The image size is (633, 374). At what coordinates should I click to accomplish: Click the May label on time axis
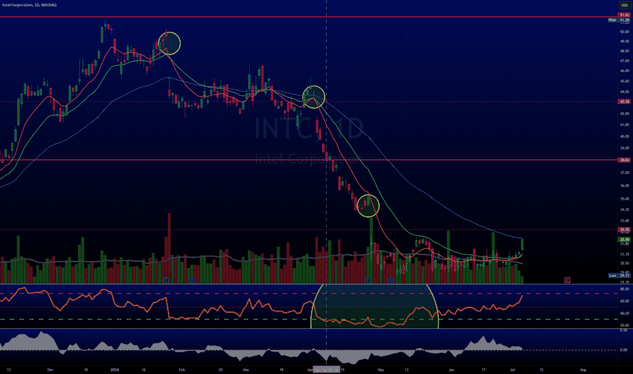click(x=381, y=369)
